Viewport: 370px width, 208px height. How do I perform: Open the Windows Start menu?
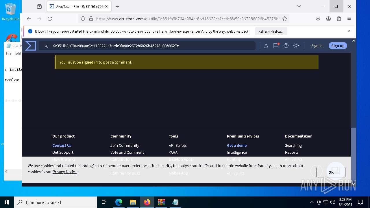click(7, 202)
